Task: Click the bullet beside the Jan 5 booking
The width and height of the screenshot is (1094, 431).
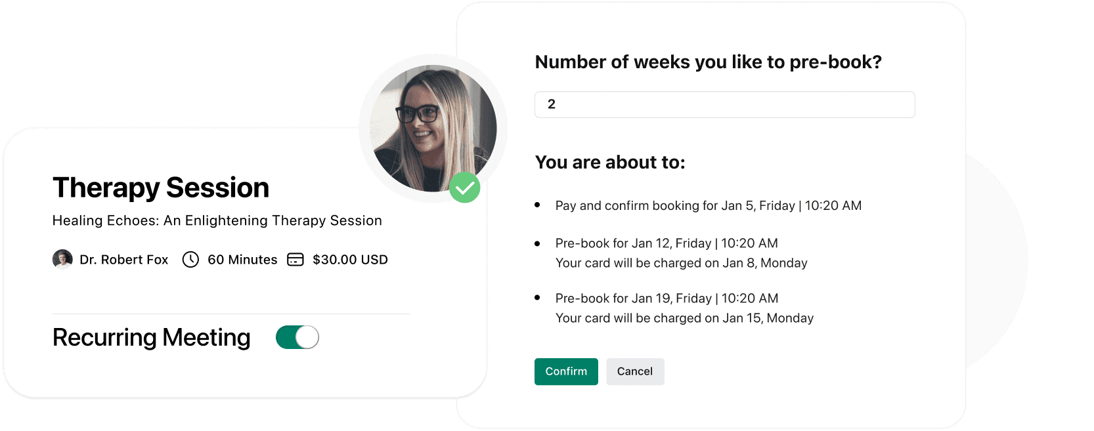Action: tap(536, 205)
